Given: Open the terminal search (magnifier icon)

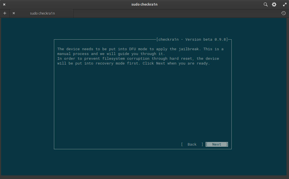Looking at the screenshot, I should pos(265,4).
